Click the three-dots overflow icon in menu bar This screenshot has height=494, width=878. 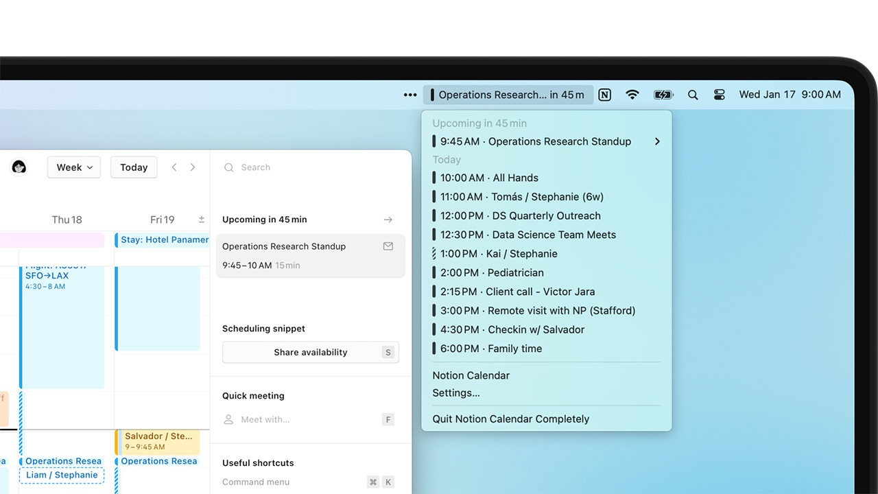coord(410,94)
